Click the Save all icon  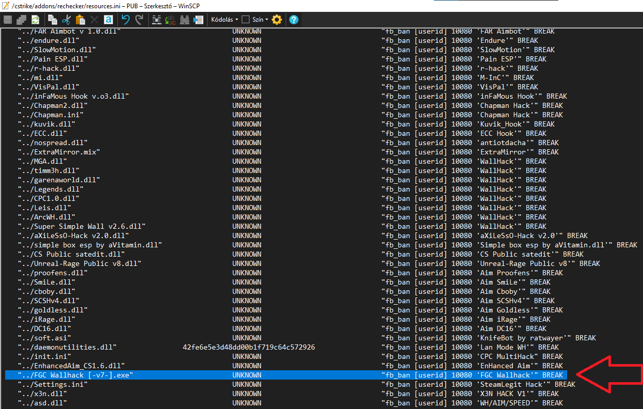21,20
